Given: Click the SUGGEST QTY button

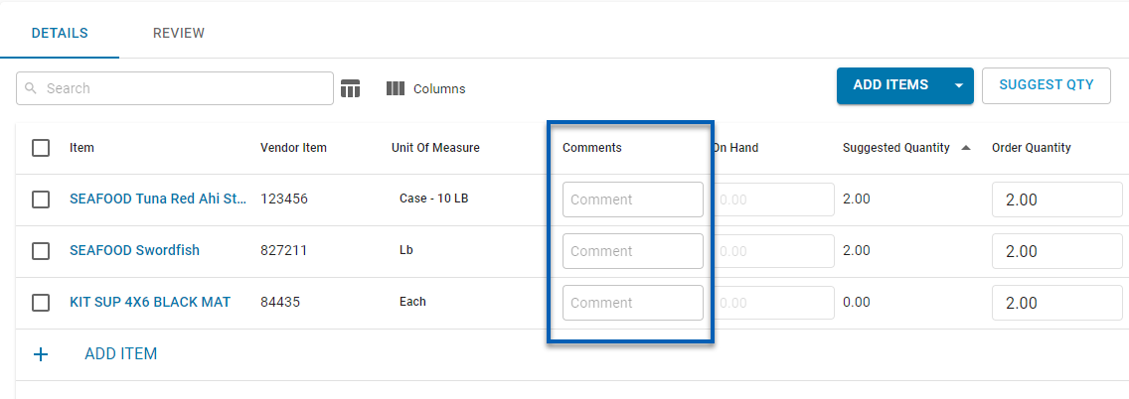Looking at the screenshot, I should [1047, 85].
